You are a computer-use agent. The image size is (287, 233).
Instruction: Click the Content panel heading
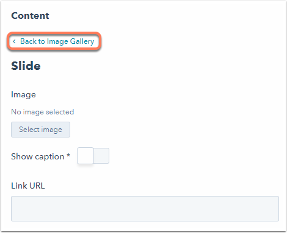pyautogui.click(x=30, y=16)
